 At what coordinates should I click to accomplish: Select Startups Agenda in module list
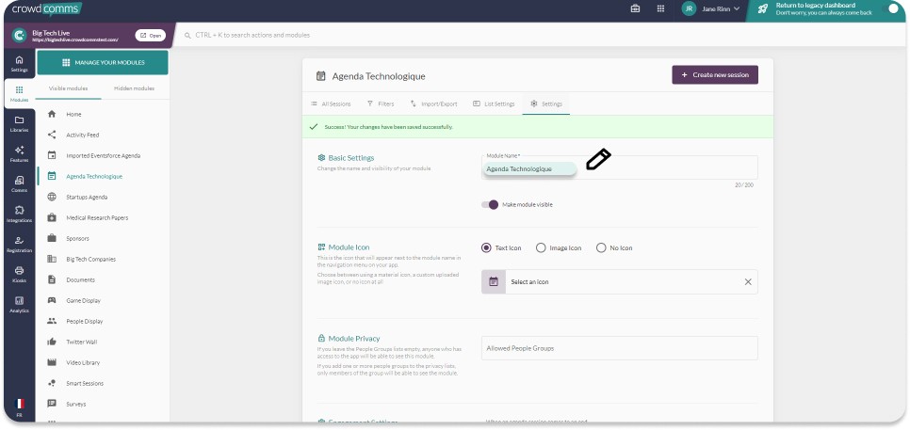pyautogui.click(x=87, y=197)
